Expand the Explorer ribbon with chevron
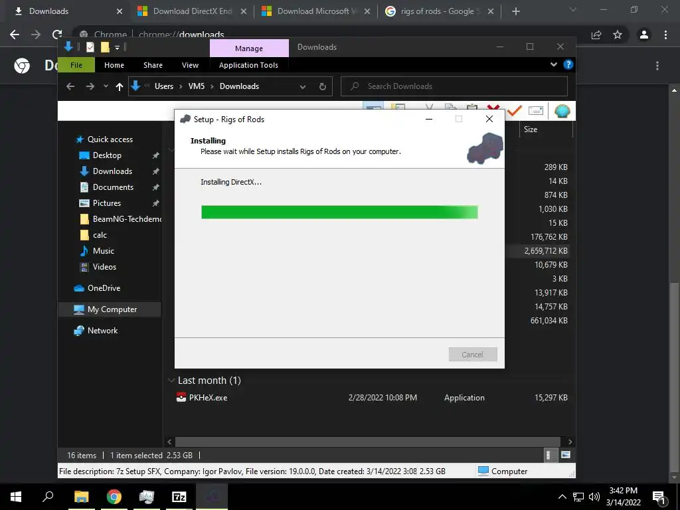Image resolution: width=680 pixels, height=510 pixels. [554, 64]
